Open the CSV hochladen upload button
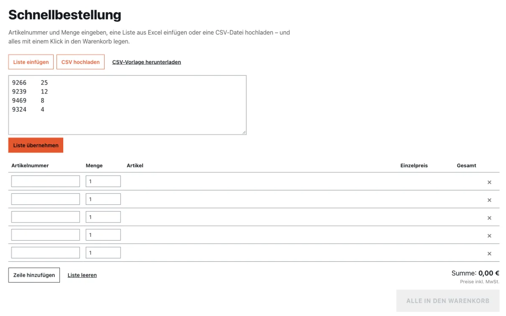The image size is (506, 316). [81, 62]
